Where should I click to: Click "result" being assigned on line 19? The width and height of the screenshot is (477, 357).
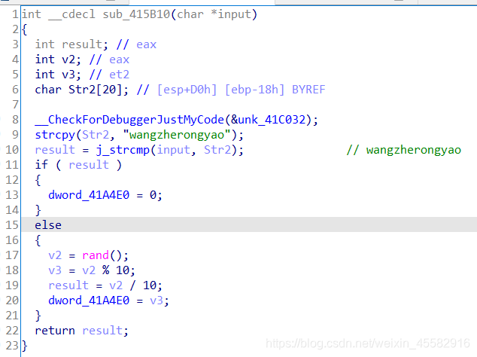tap(68, 285)
